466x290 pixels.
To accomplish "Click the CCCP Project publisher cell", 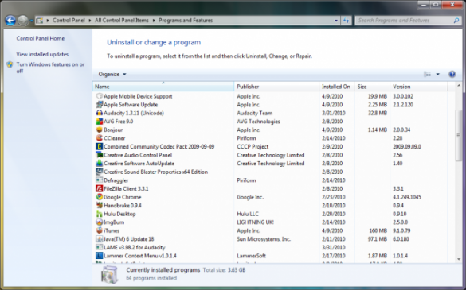I will coord(253,146).
